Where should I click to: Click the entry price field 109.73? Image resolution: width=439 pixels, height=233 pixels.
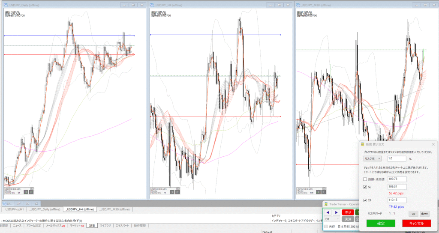pyautogui.click(x=397, y=179)
